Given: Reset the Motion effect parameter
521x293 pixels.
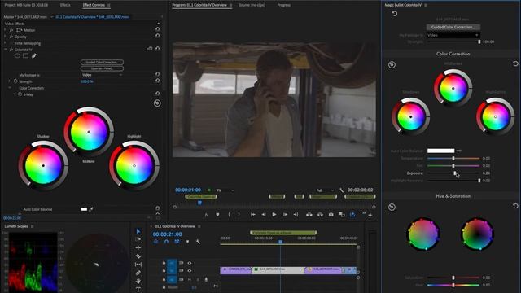Looking at the screenshot, I should pos(157,29).
